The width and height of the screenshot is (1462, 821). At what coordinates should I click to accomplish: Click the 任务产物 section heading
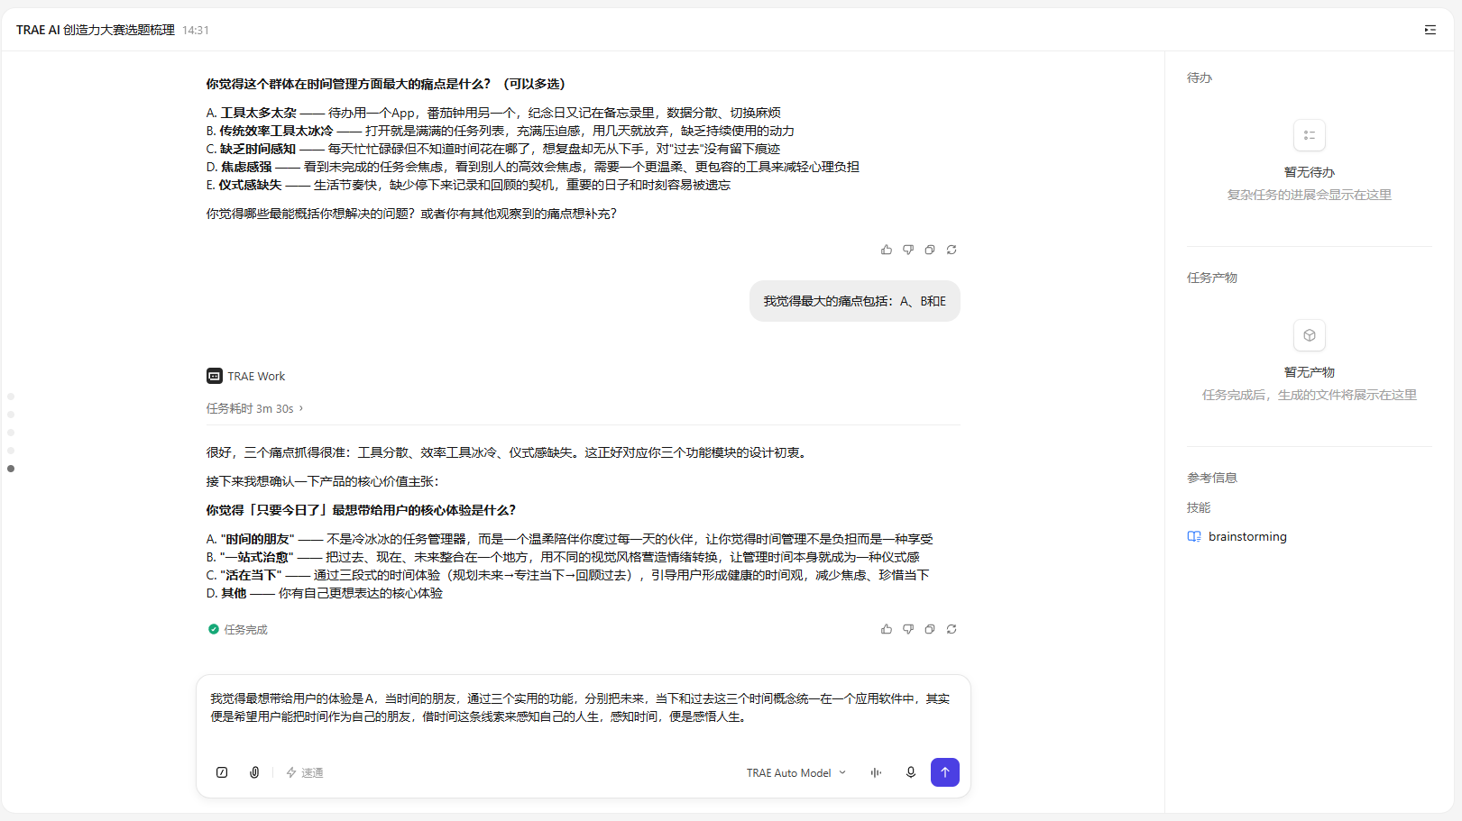click(x=1212, y=278)
